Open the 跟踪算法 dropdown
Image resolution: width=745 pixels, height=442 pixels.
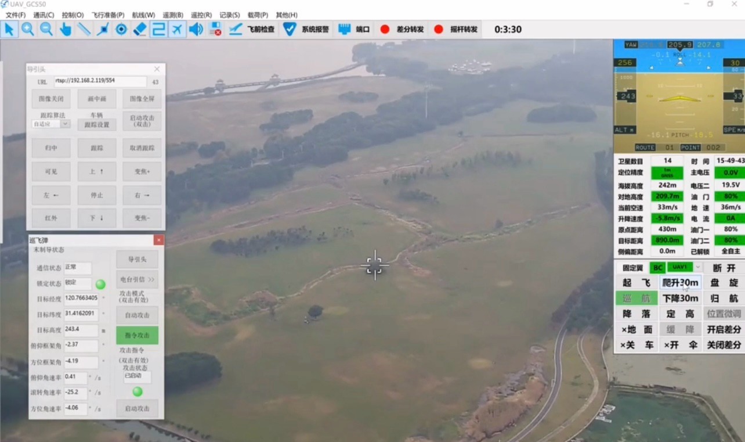click(51, 124)
